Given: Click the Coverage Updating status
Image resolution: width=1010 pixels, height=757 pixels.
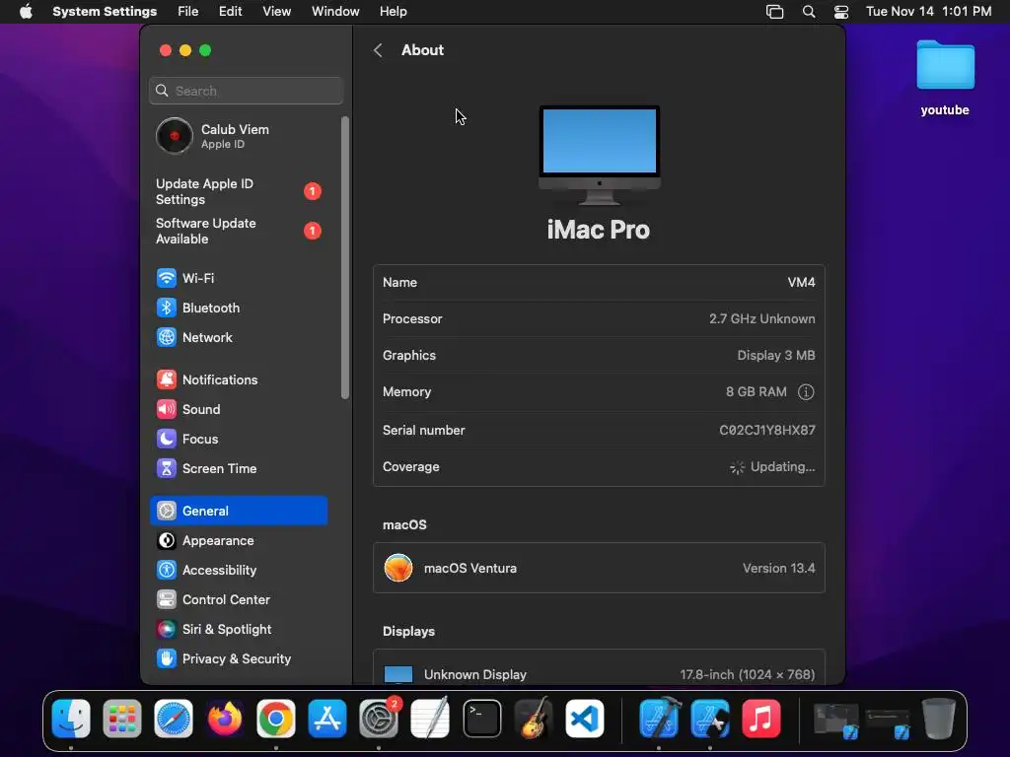Looking at the screenshot, I should point(772,466).
